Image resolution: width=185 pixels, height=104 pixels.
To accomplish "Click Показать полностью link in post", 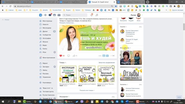I will [x=67, y=23].
